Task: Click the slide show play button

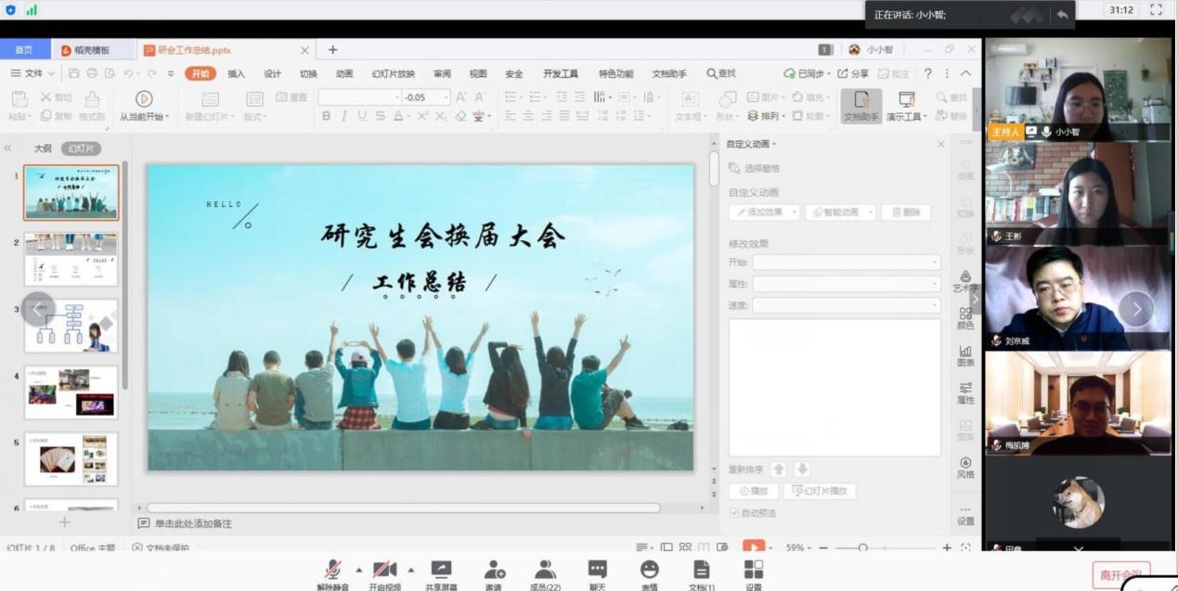Action: [753, 547]
